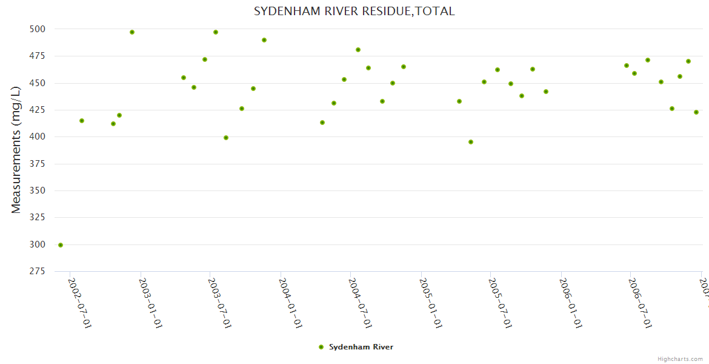This screenshot has width=709, height=364.
Task: Click the 500 y-axis tick label
Action: coord(37,29)
